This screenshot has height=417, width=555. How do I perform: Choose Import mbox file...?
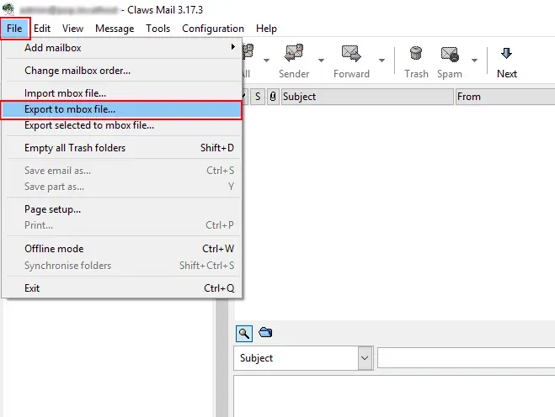point(122,93)
